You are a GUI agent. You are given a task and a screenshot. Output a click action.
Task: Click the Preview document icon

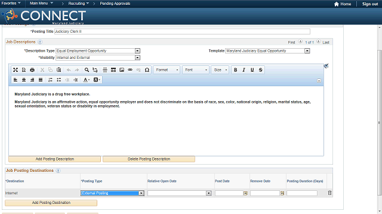[24, 70]
